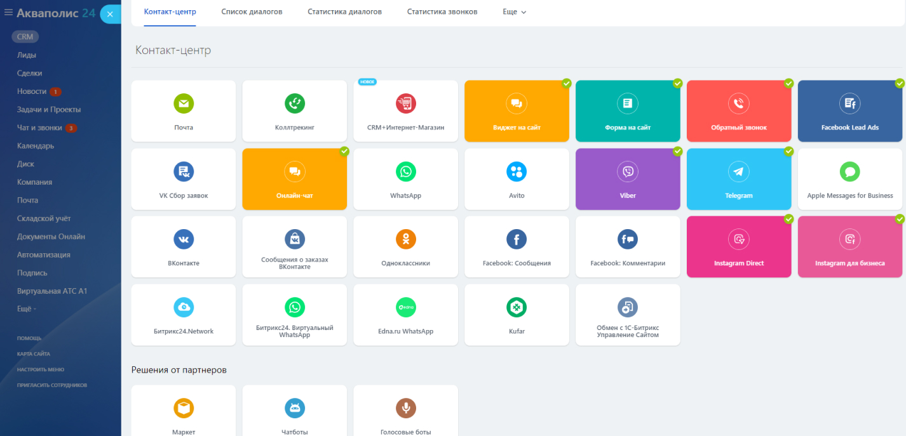Open Обмен с 1С-Битрикс icon

628,307
